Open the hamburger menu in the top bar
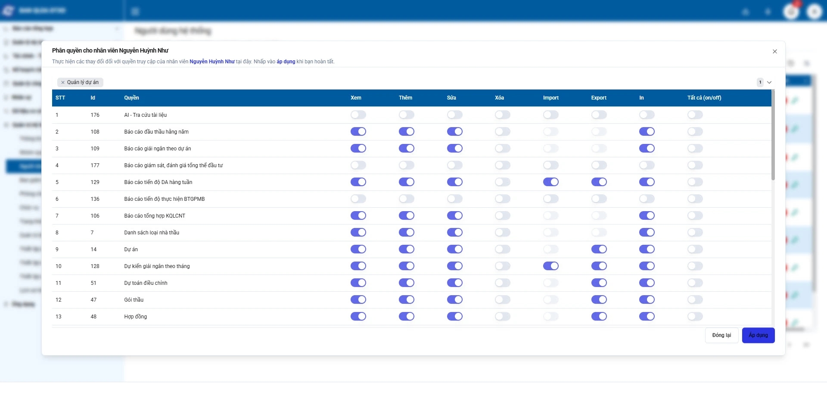This screenshot has width=827, height=396. tap(135, 12)
